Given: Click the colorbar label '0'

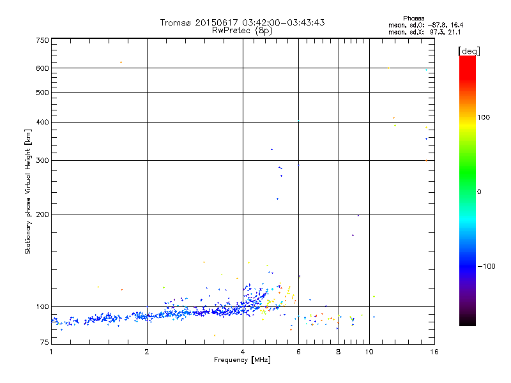Looking at the screenshot, I should click(479, 192).
